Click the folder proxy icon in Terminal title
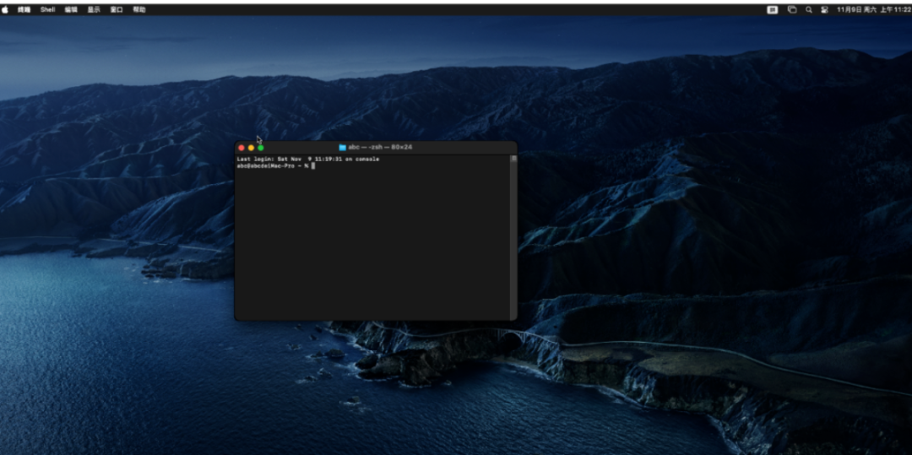The image size is (912, 455). [343, 148]
